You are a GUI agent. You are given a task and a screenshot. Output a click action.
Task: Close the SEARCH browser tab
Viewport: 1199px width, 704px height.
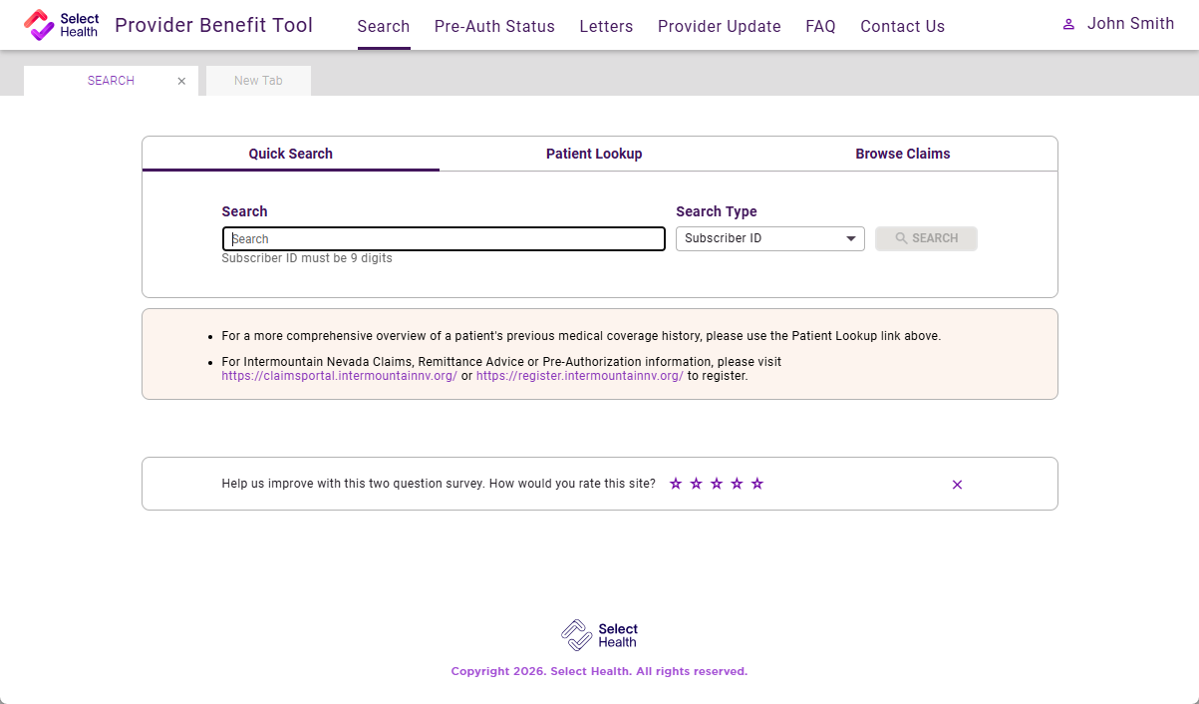pyautogui.click(x=181, y=81)
